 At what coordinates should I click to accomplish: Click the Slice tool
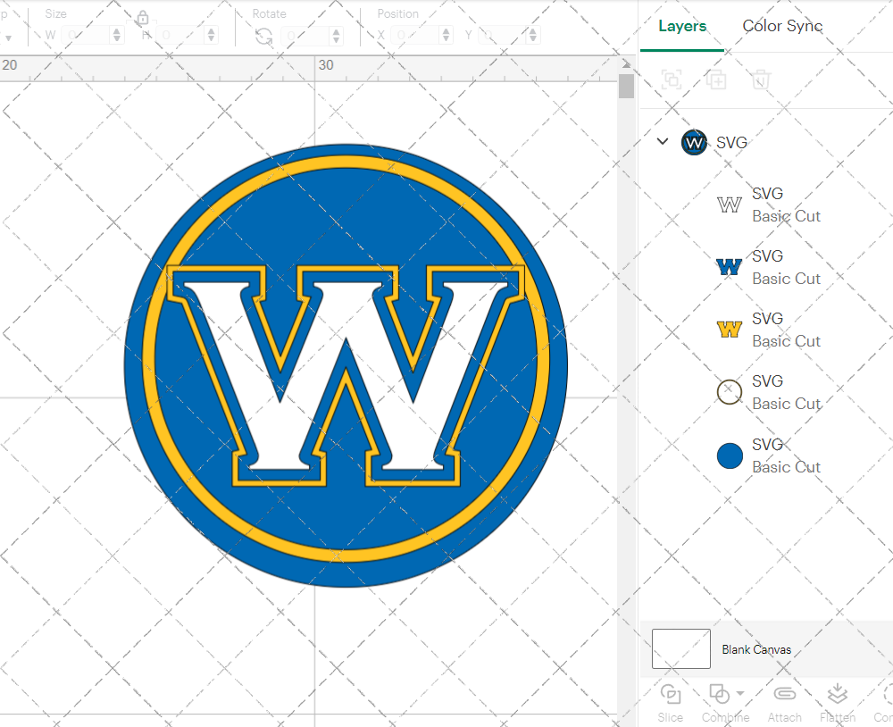(x=671, y=703)
